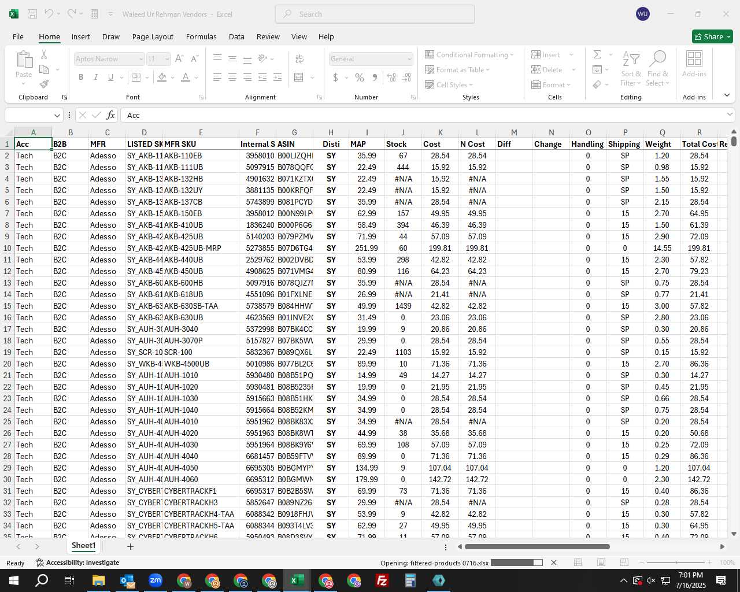Open the Format cells menu
740x592 pixels.
[x=551, y=84]
